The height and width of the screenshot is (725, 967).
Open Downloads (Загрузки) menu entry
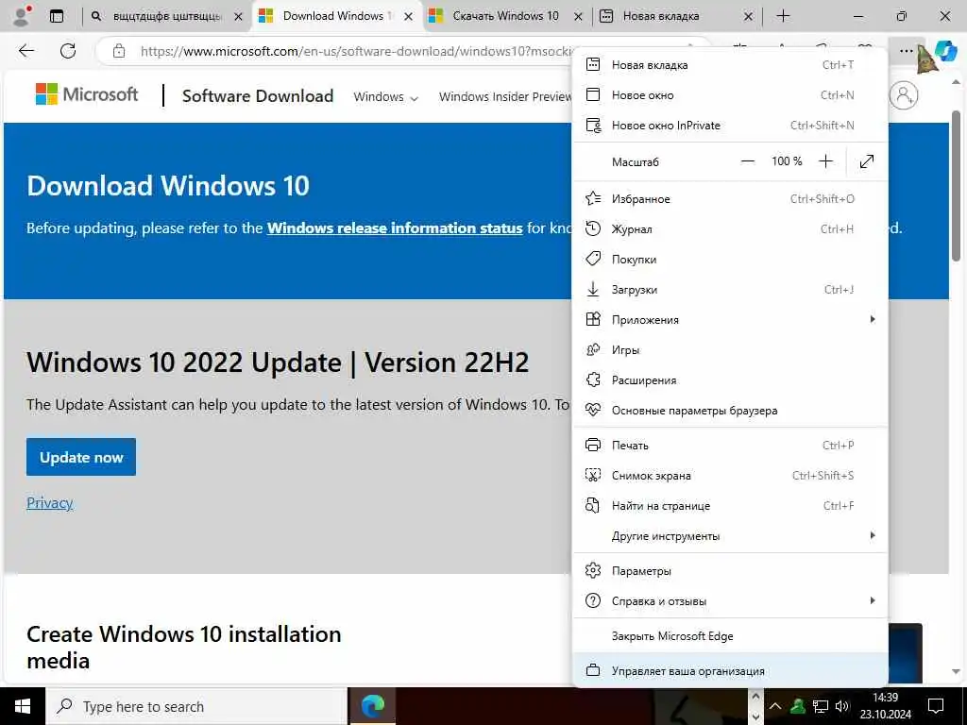point(730,289)
